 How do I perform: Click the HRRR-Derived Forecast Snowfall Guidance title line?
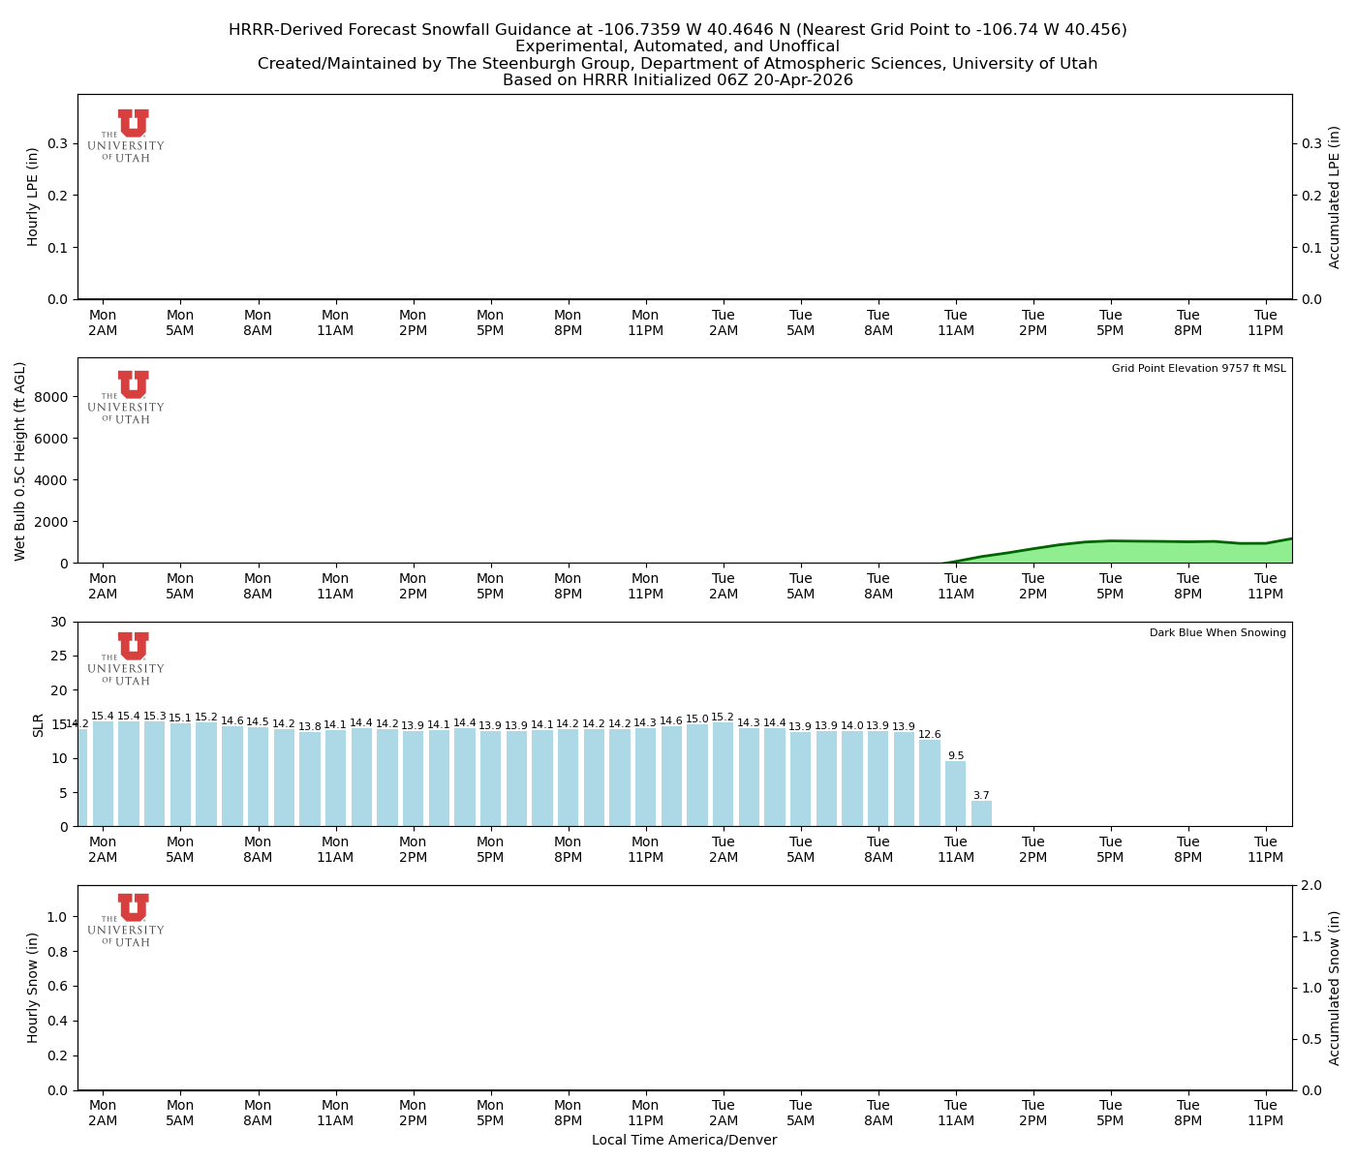[x=677, y=30]
